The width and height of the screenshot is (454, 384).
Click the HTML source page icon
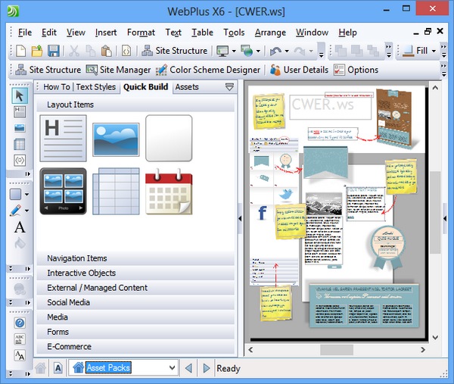coord(126,51)
